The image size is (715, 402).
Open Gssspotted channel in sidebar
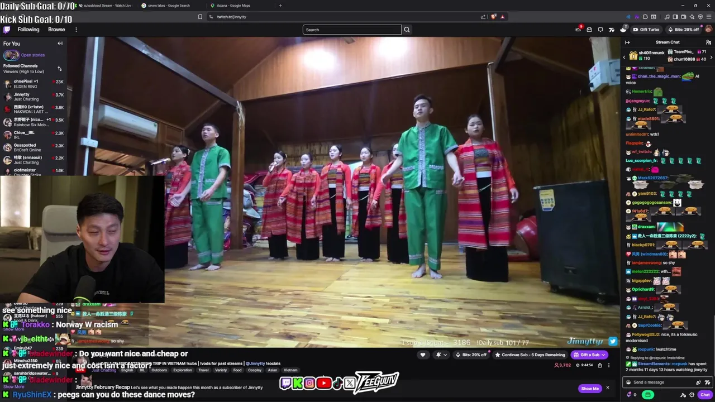point(33,147)
